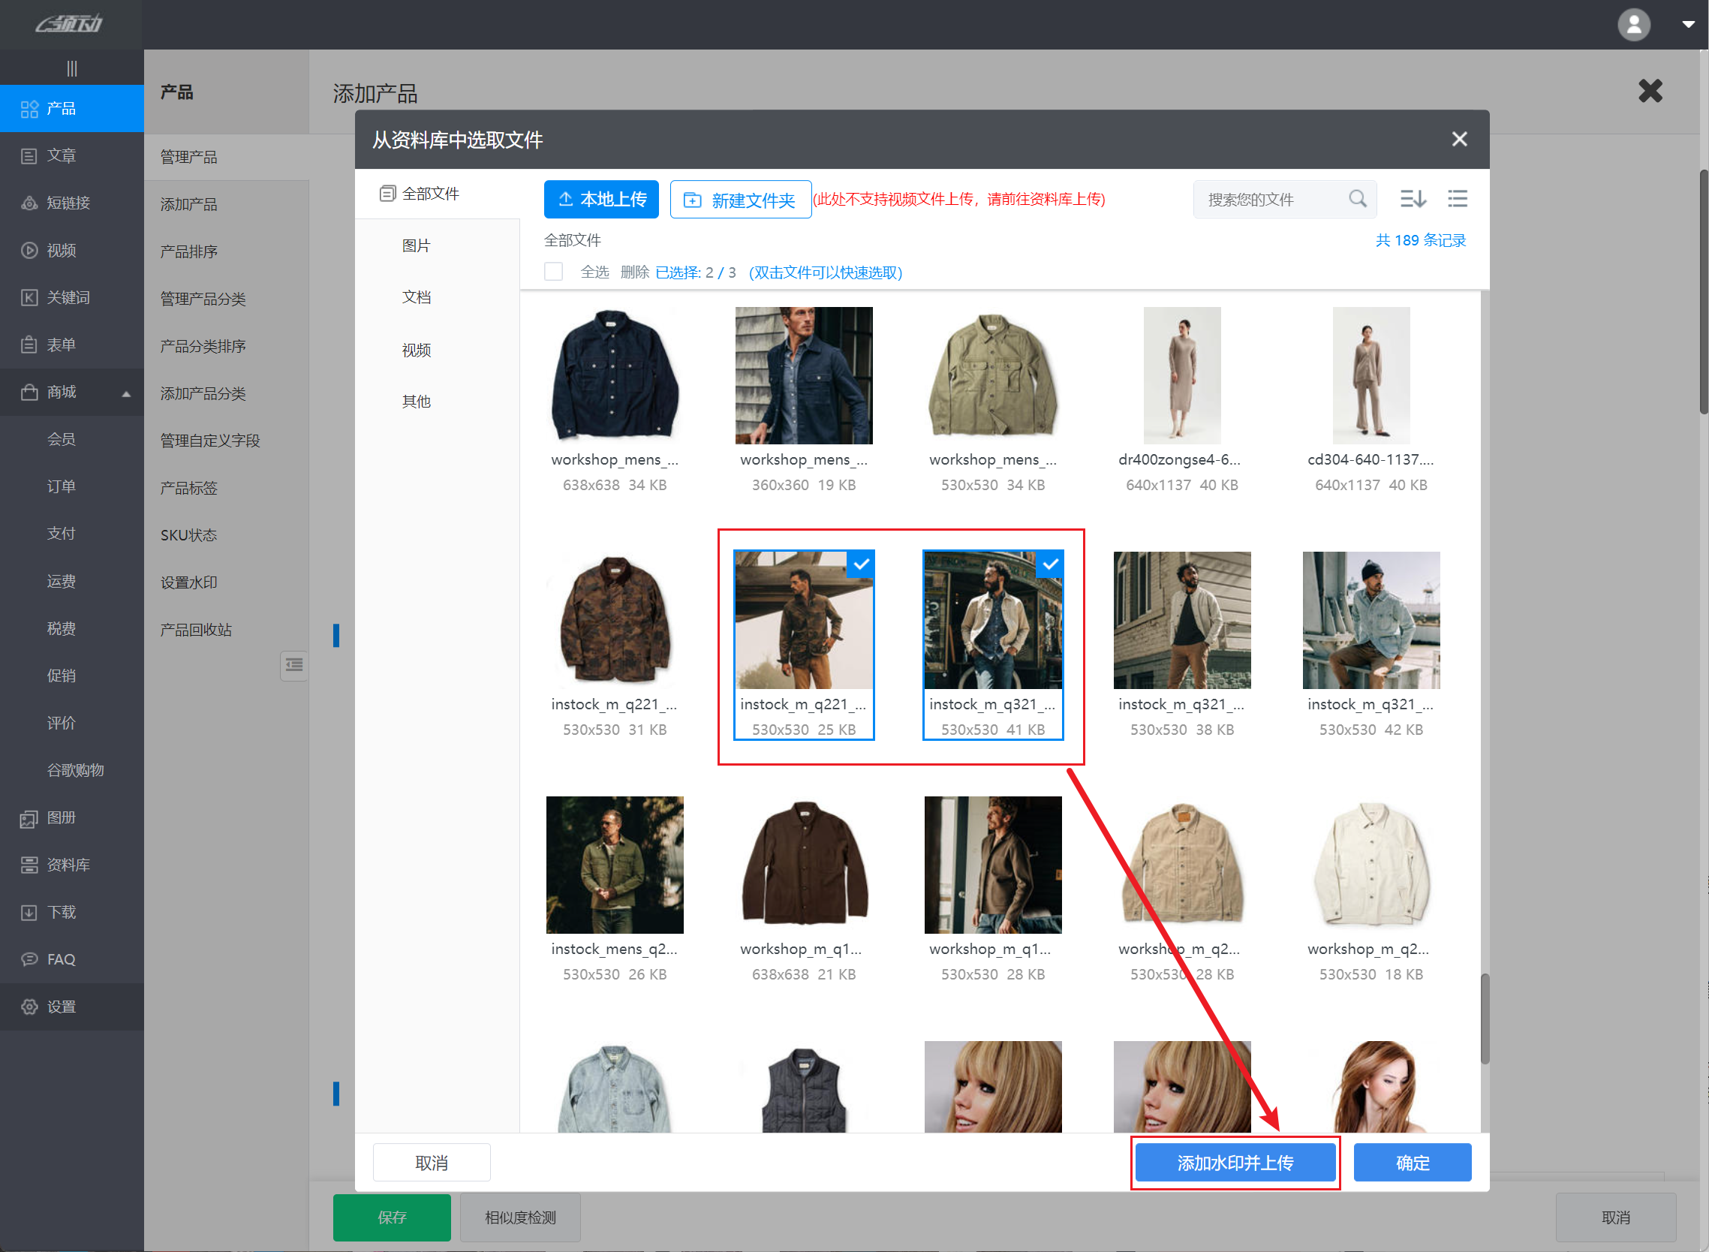Image resolution: width=1709 pixels, height=1252 pixels.
Task: Filter files by 文档 category
Action: point(416,297)
